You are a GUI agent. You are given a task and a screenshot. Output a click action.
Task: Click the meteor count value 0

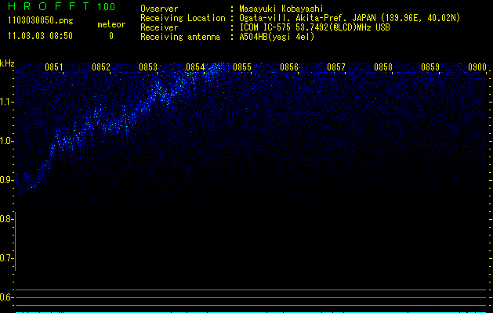(111, 36)
